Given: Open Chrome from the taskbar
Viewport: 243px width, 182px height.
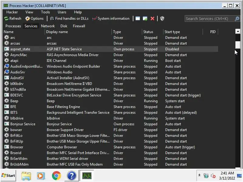Looking at the screenshot, I should 56,176.
